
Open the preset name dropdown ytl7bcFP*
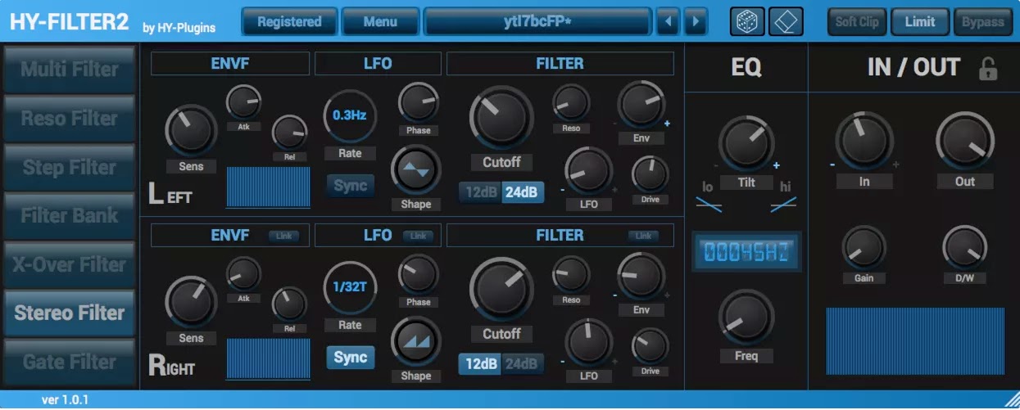537,21
